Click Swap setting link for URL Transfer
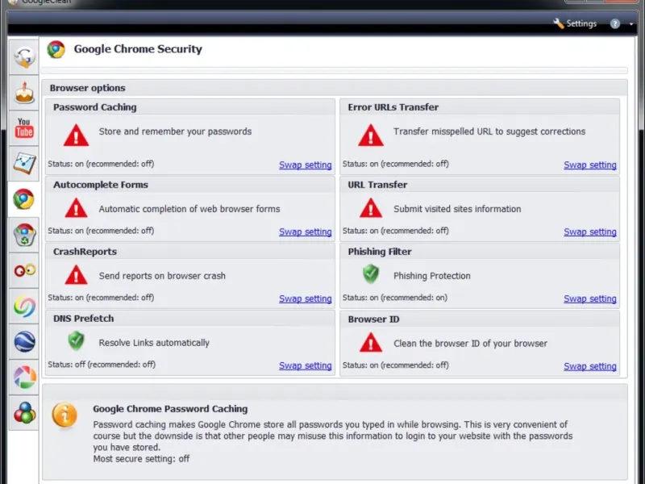This screenshot has width=645, height=484. tap(589, 232)
